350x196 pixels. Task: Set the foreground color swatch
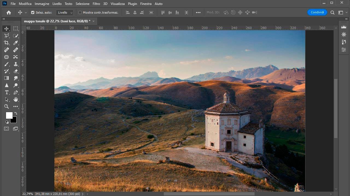pyautogui.click(x=9, y=115)
